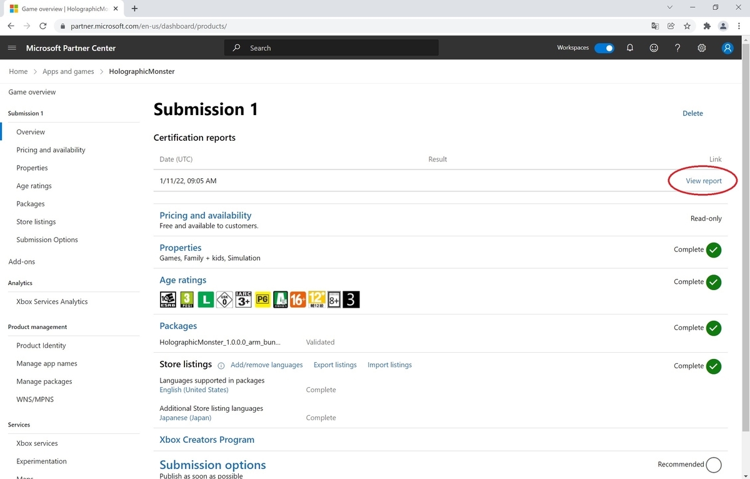Click the feedback smiley icon
750x479 pixels.
(x=654, y=48)
